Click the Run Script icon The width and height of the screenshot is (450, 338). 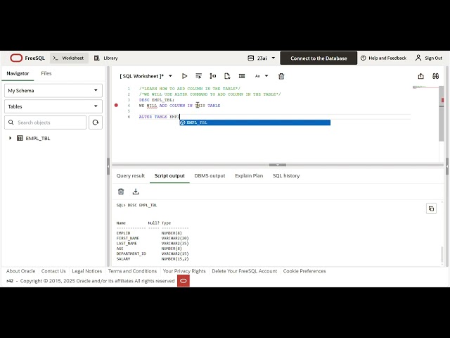[198, 76]
